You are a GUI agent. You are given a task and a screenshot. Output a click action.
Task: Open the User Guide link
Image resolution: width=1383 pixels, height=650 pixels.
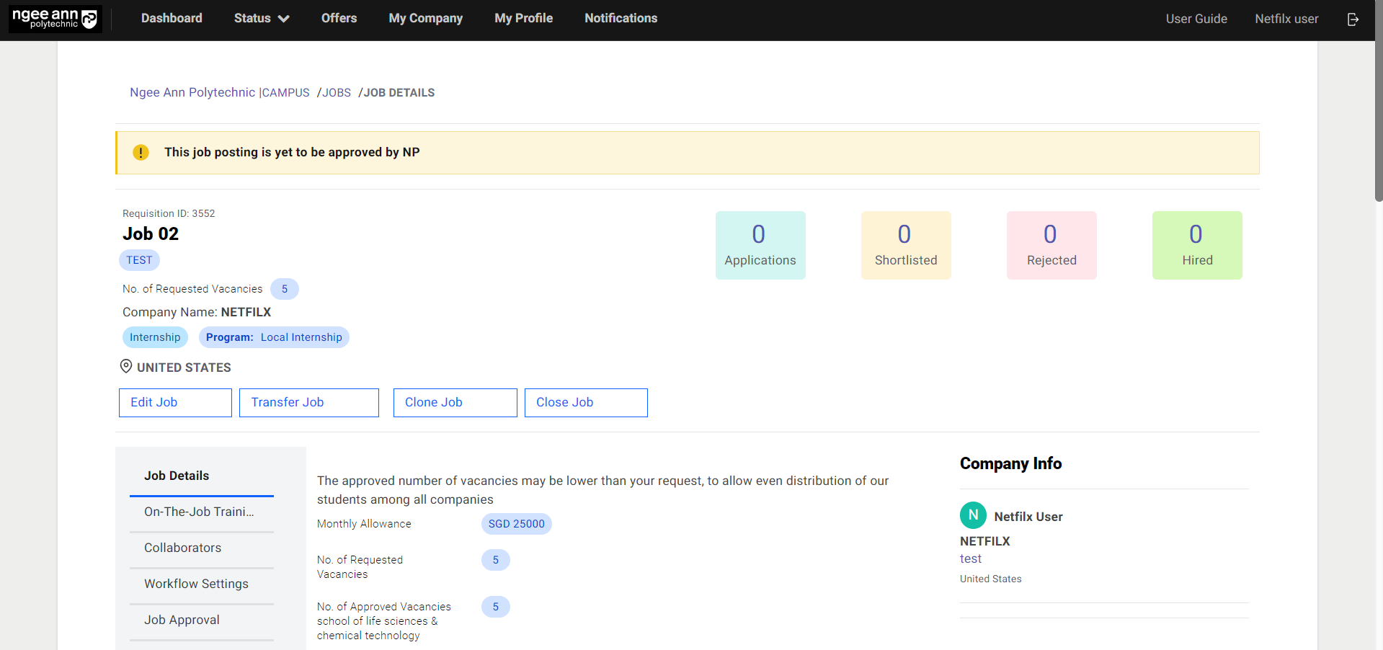(1196, 19)
